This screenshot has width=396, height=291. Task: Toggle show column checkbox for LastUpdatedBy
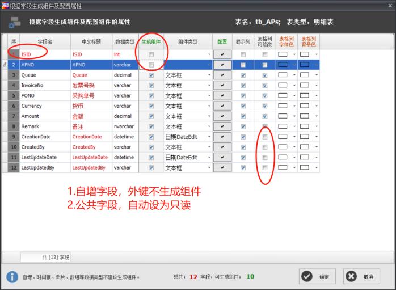tap(243, 167)
